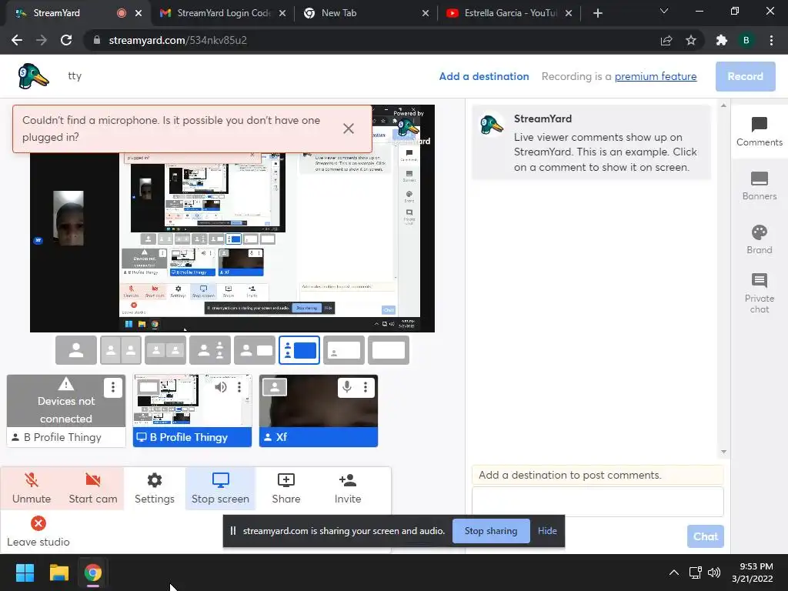Open the tab search dropdown arrow
This screenshot has height=591, width=788.
(664, 11)
